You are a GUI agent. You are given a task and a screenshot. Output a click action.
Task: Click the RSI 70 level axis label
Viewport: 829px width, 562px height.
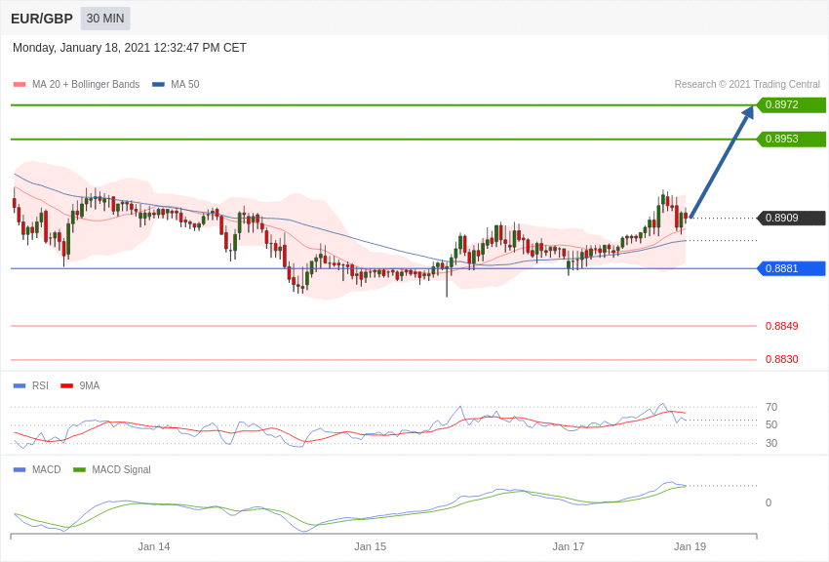770,407
